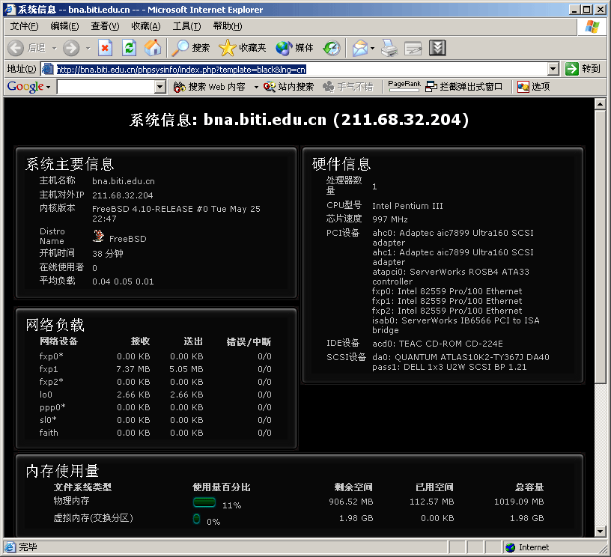Open the 查看(V) menu
Image resolution: width=611 pixels, height=557 pixels.
coord(106,26)
